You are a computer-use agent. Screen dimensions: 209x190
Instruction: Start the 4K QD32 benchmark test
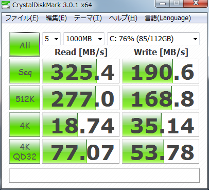[25, 151]
